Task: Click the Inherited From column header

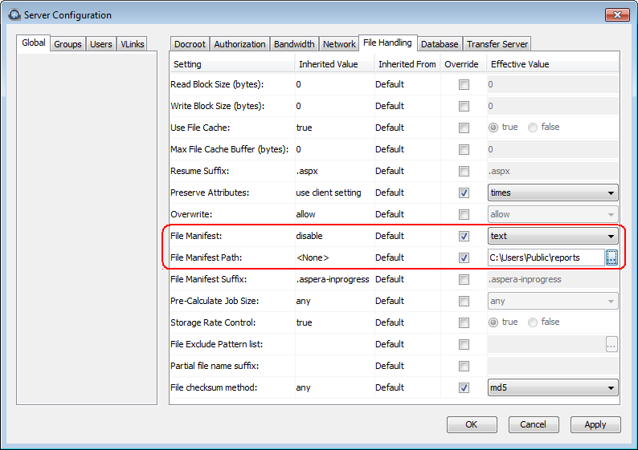Action: (x=407, y=64)
